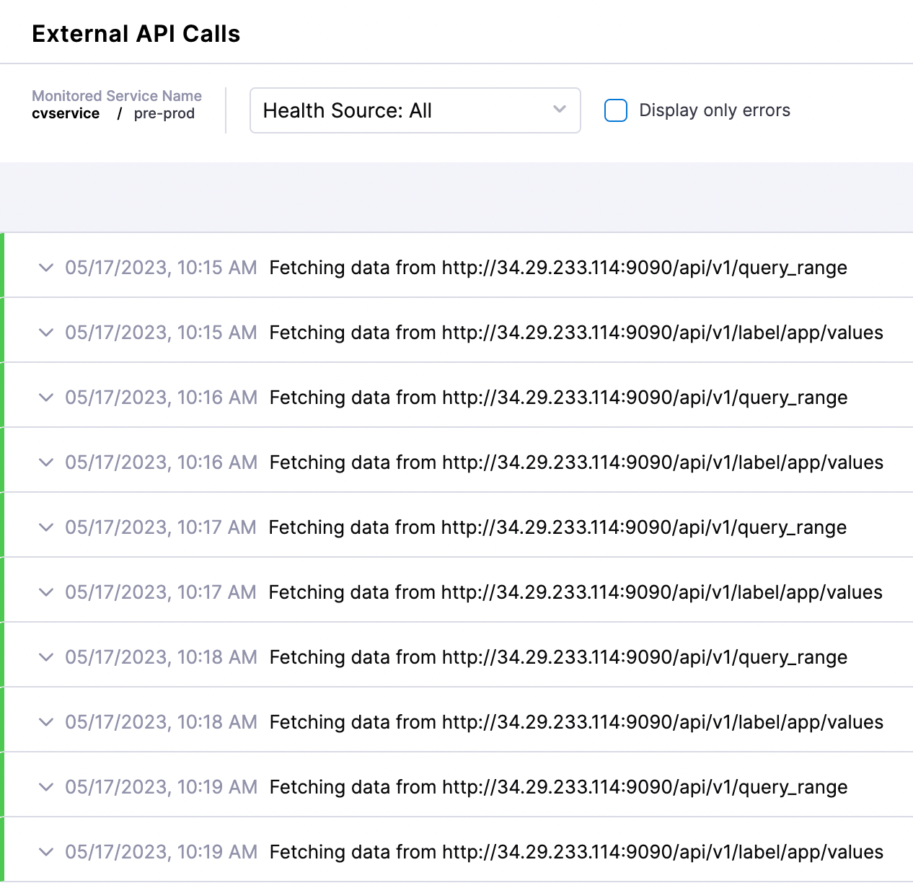
Task: Expand the 10:16 AM label/app/values log entry
Action: pos(45,462)
